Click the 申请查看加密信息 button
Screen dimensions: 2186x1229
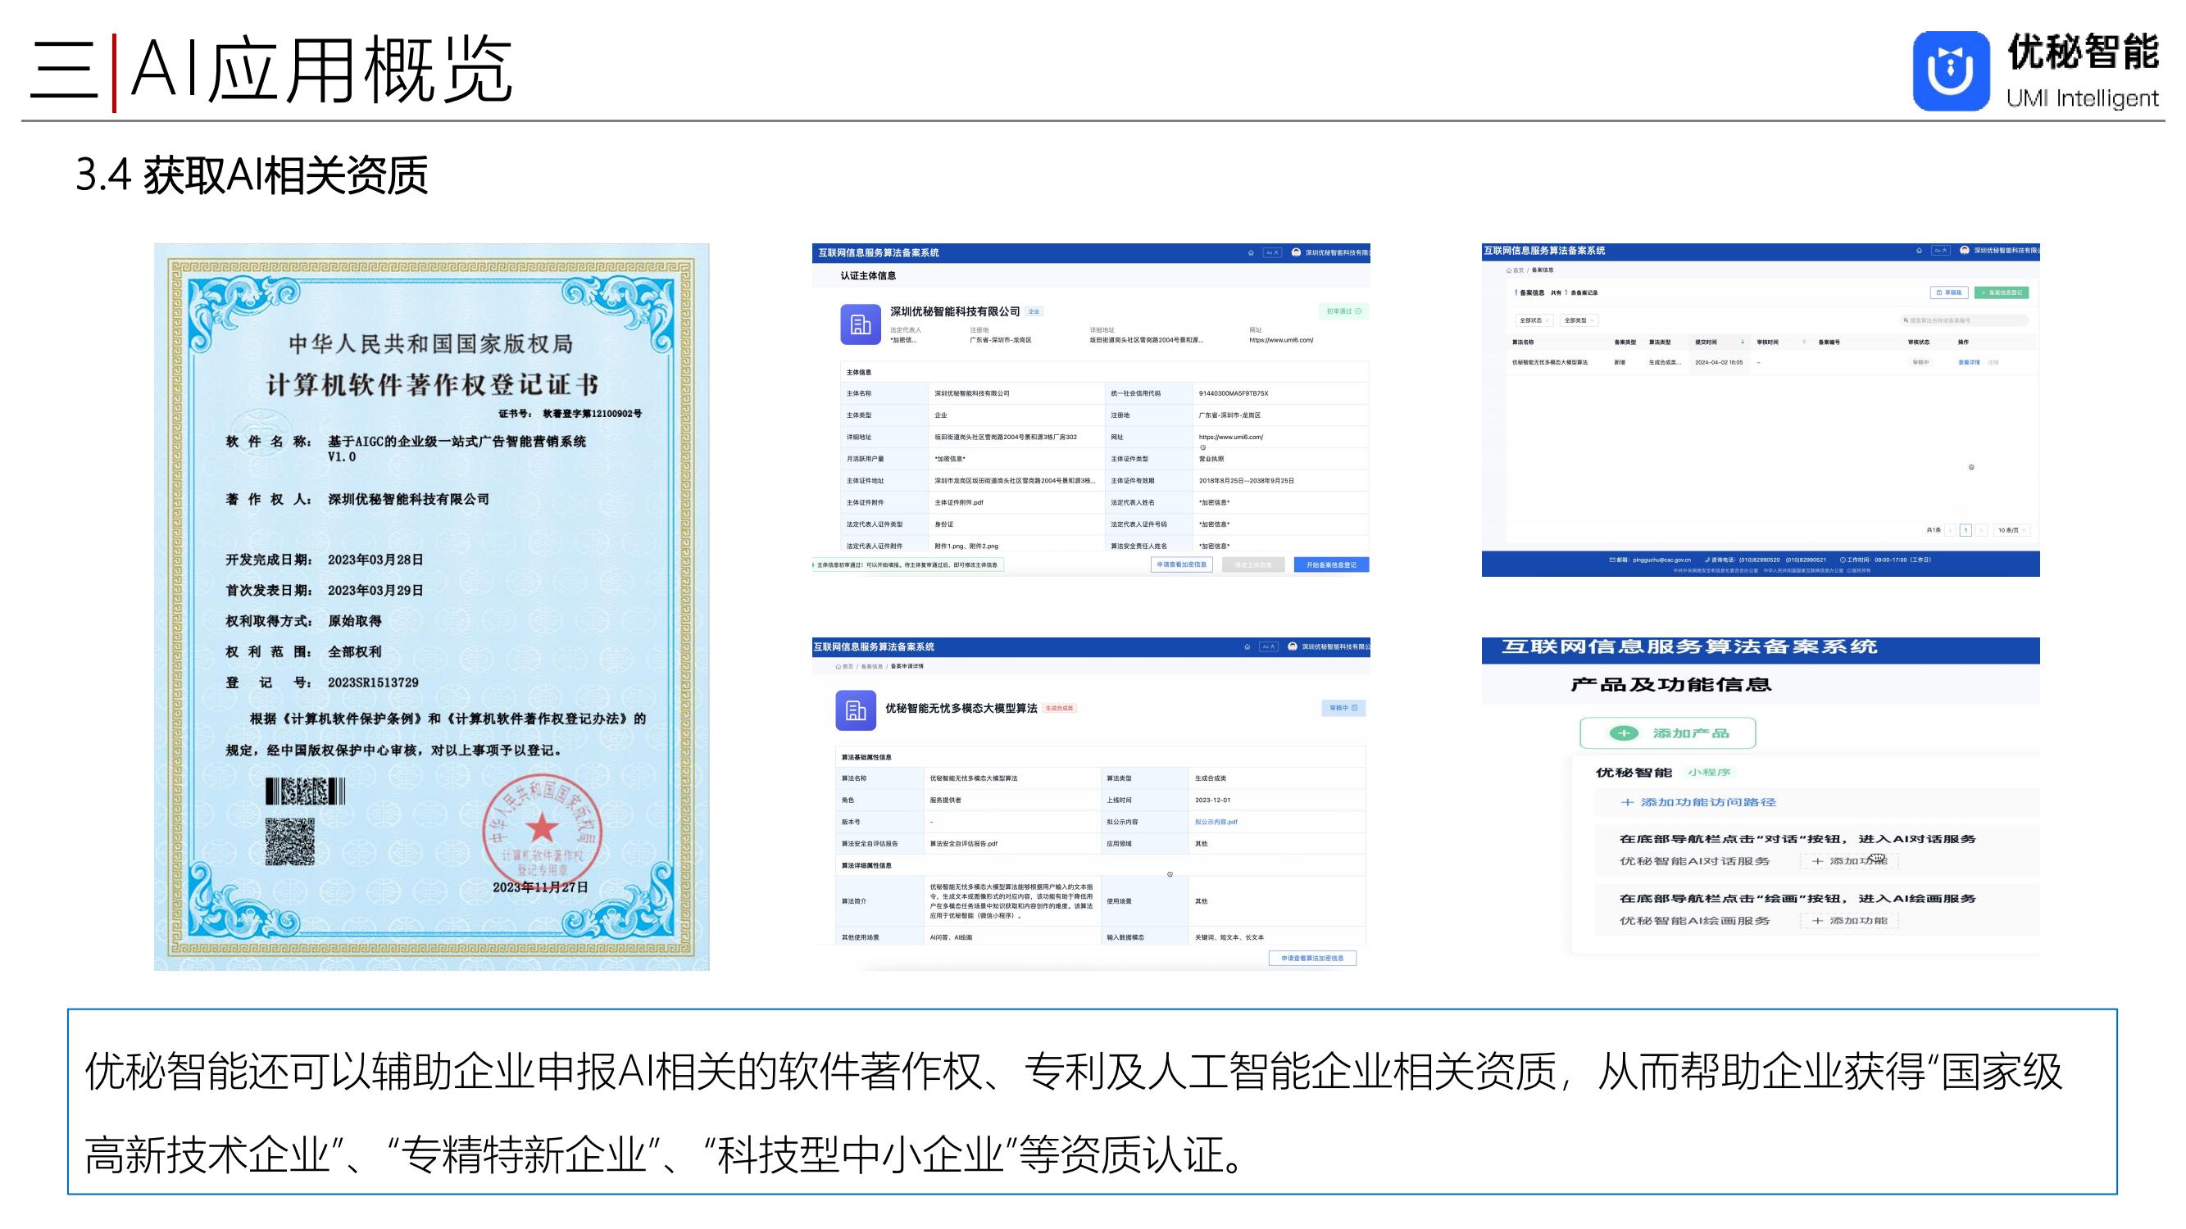[1181, 565]
